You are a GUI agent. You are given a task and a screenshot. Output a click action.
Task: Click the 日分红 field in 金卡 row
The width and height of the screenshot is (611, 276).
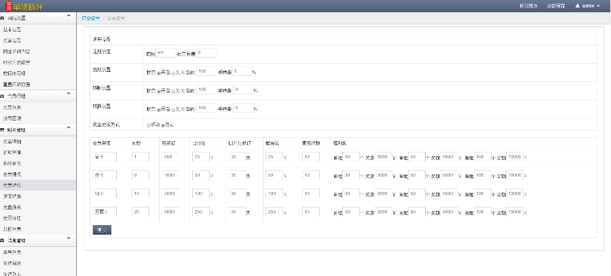point(201,175)
